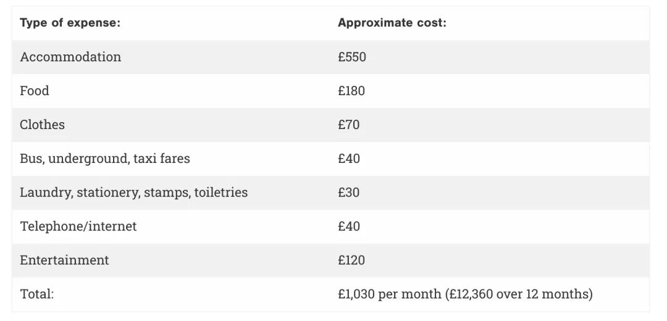This screenshot has height=321, width=667.
Task: Click the £40 cost for Telephone/internet
Action: tap(349, 227)
